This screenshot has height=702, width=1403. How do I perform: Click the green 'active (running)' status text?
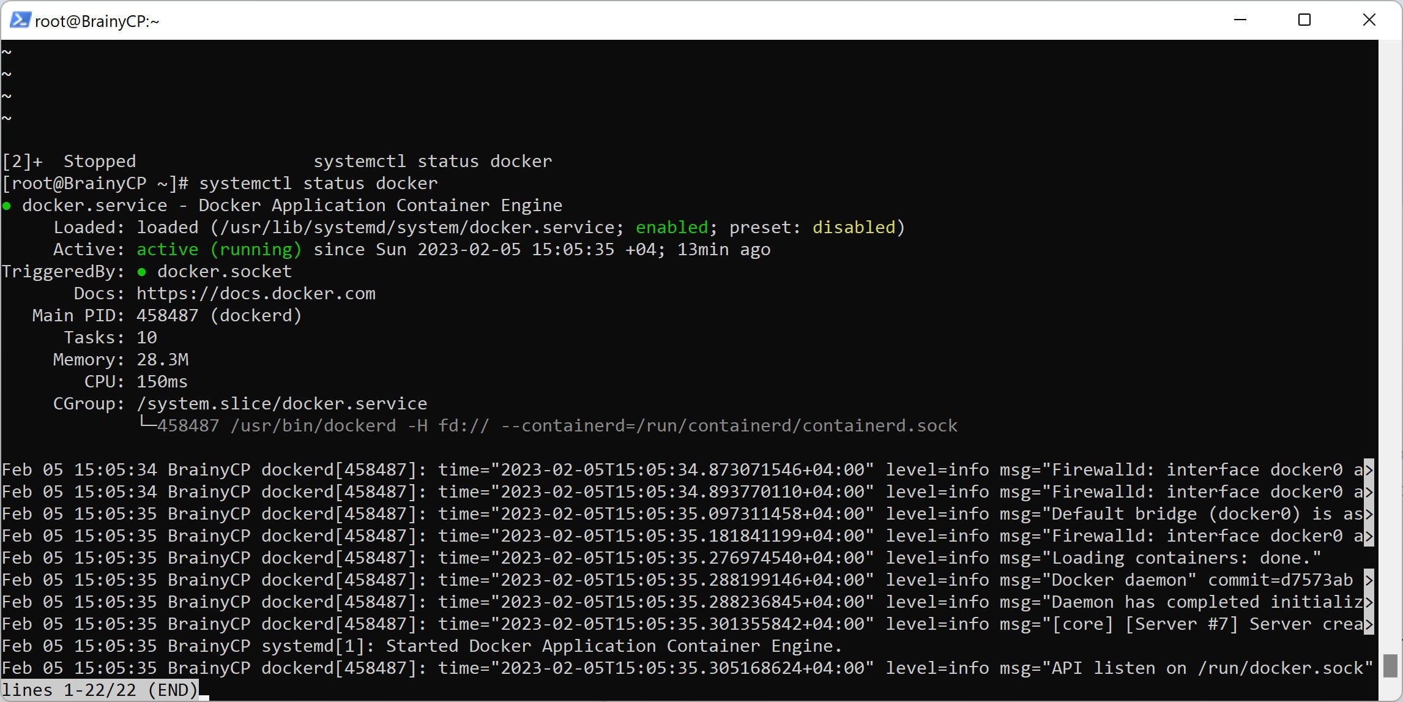pos(218,250)
